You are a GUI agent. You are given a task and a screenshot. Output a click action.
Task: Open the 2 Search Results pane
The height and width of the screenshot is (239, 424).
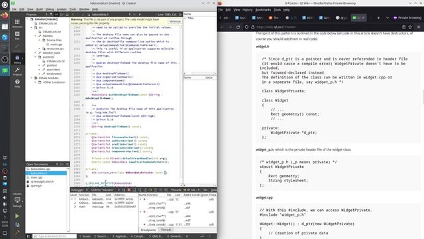(101, 236)
